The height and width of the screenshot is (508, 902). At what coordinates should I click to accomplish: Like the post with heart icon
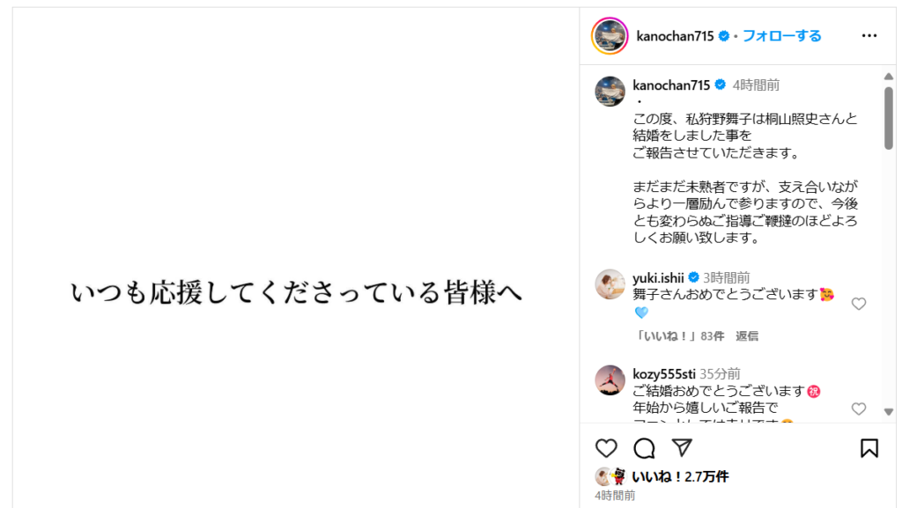[x=606, y=448]
